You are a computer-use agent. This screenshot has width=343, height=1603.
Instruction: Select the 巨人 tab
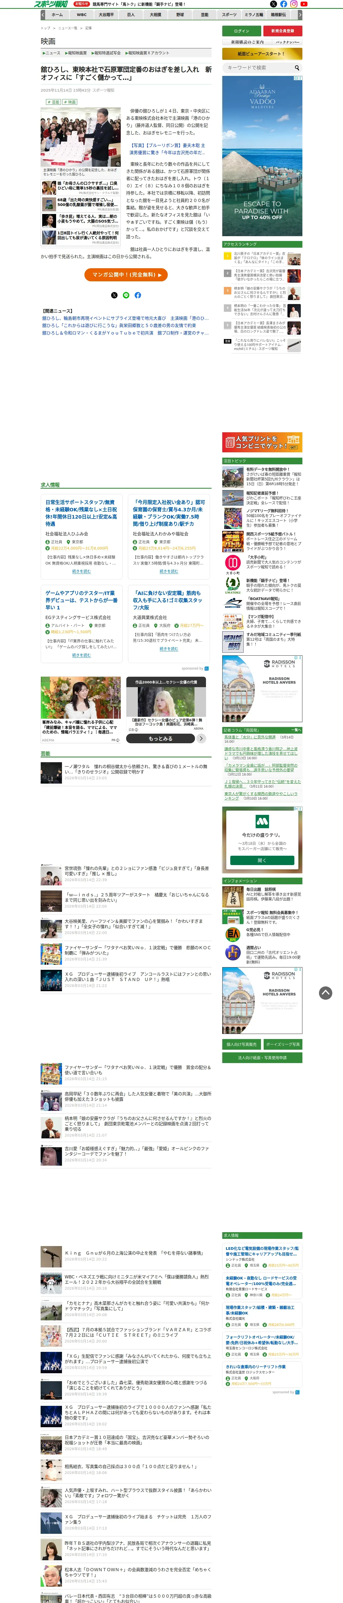pos(131,14)
